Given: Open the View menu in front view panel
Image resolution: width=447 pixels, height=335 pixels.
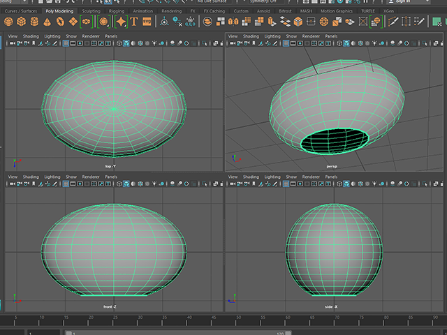Looking at the screenshot, I should [13, 177].
